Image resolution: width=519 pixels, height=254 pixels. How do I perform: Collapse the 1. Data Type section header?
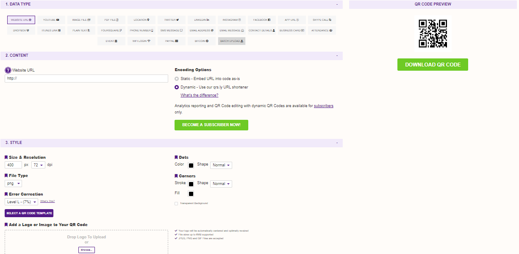(337, 4)
